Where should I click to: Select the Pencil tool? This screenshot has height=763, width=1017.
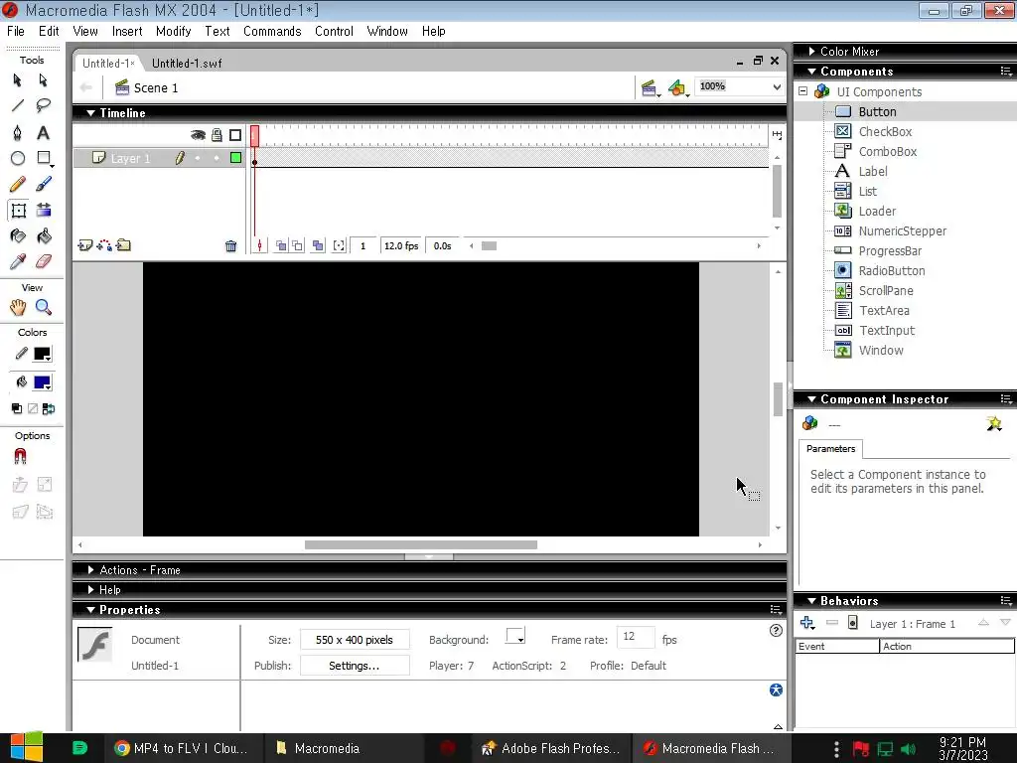click(18, 184)
